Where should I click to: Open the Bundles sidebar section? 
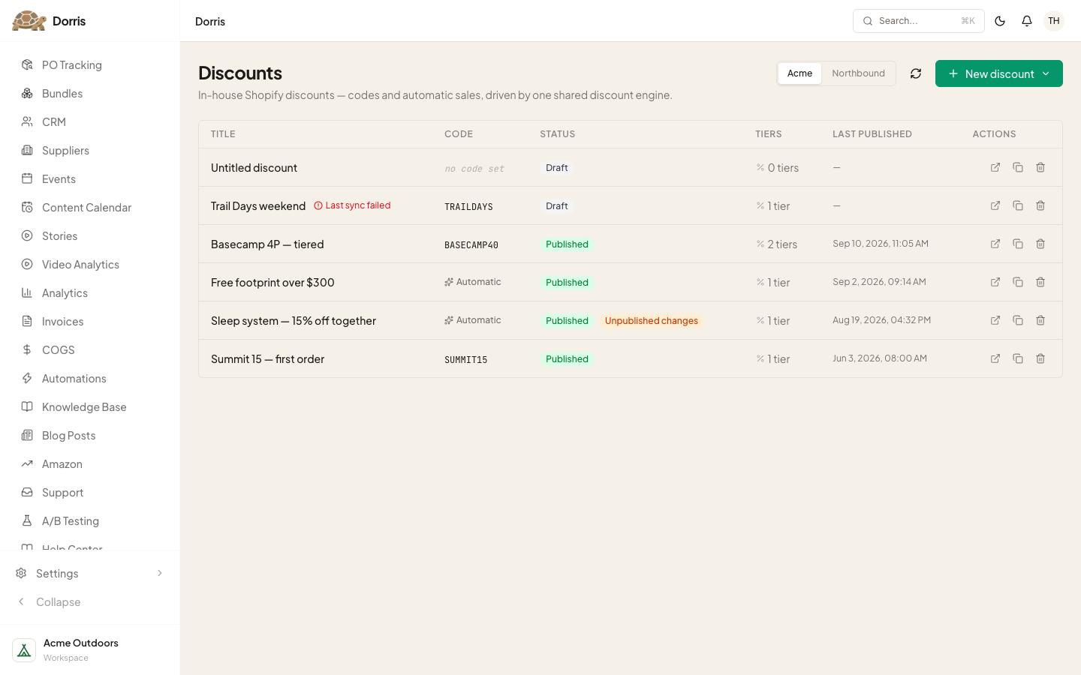click(x=90, y=94)
